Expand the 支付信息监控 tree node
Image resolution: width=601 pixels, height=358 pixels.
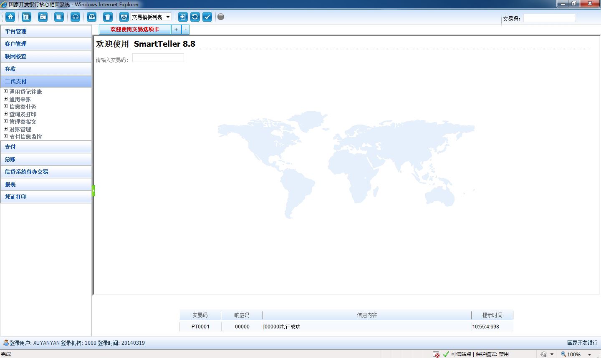6,136
